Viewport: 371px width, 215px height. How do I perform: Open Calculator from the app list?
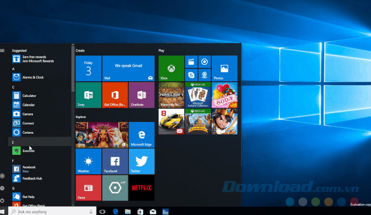click(x=40, y=96)
